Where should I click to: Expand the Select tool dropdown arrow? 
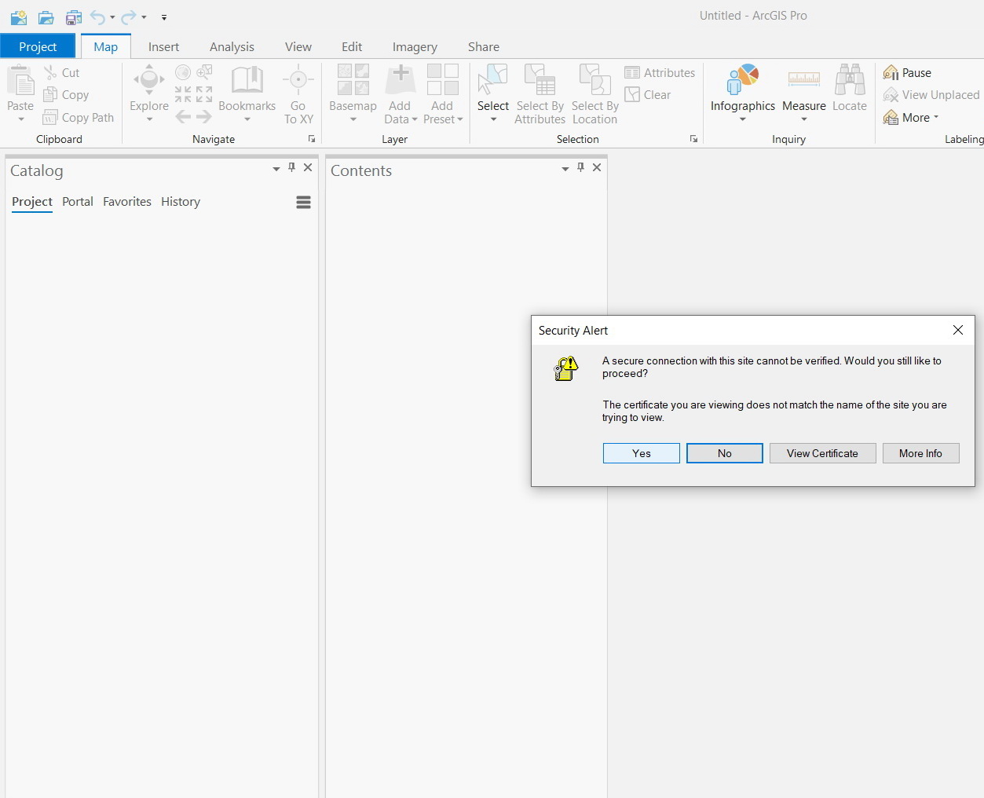493,120
